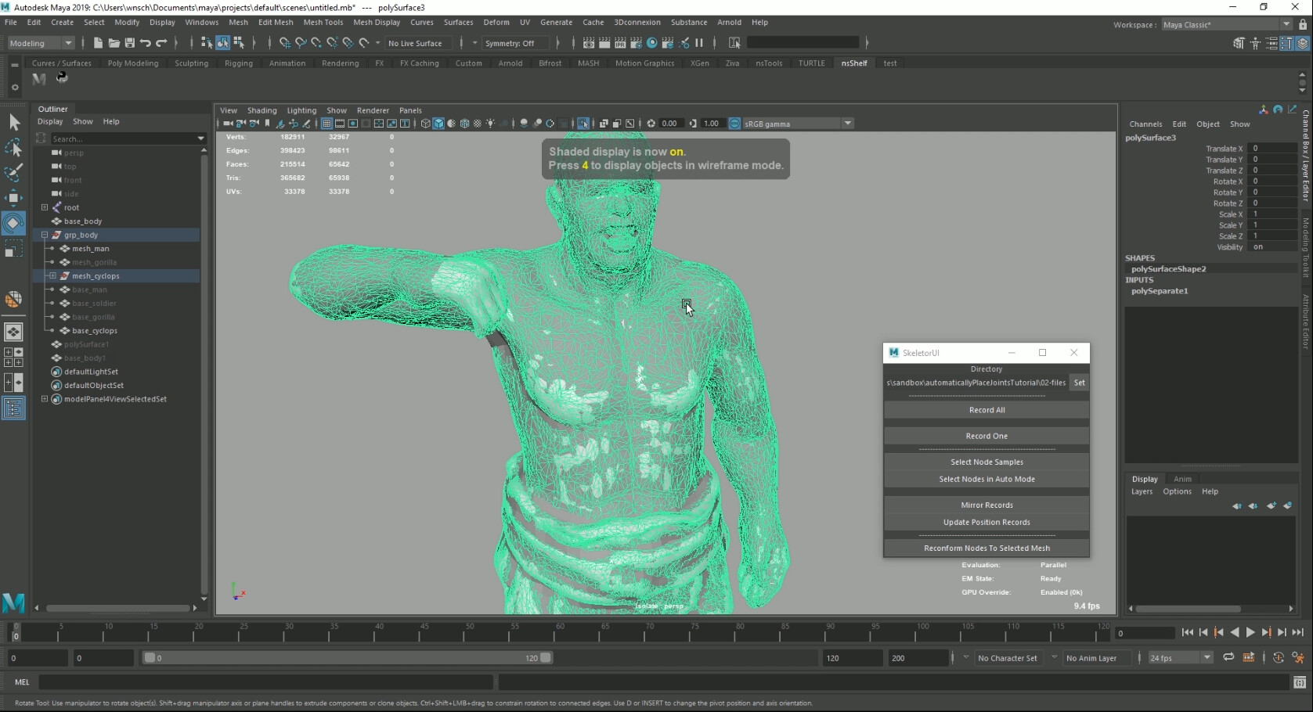Select the Move tool in the toolbox
The height and width of the screenshot is (712, 1313).
click(x=13, y=196)
